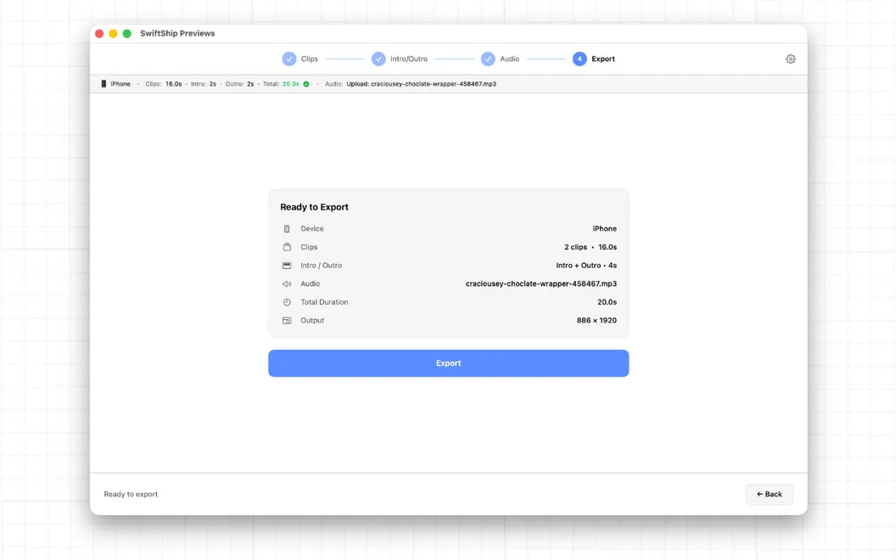Click the "Ready to Export" heading

(314, 207)
